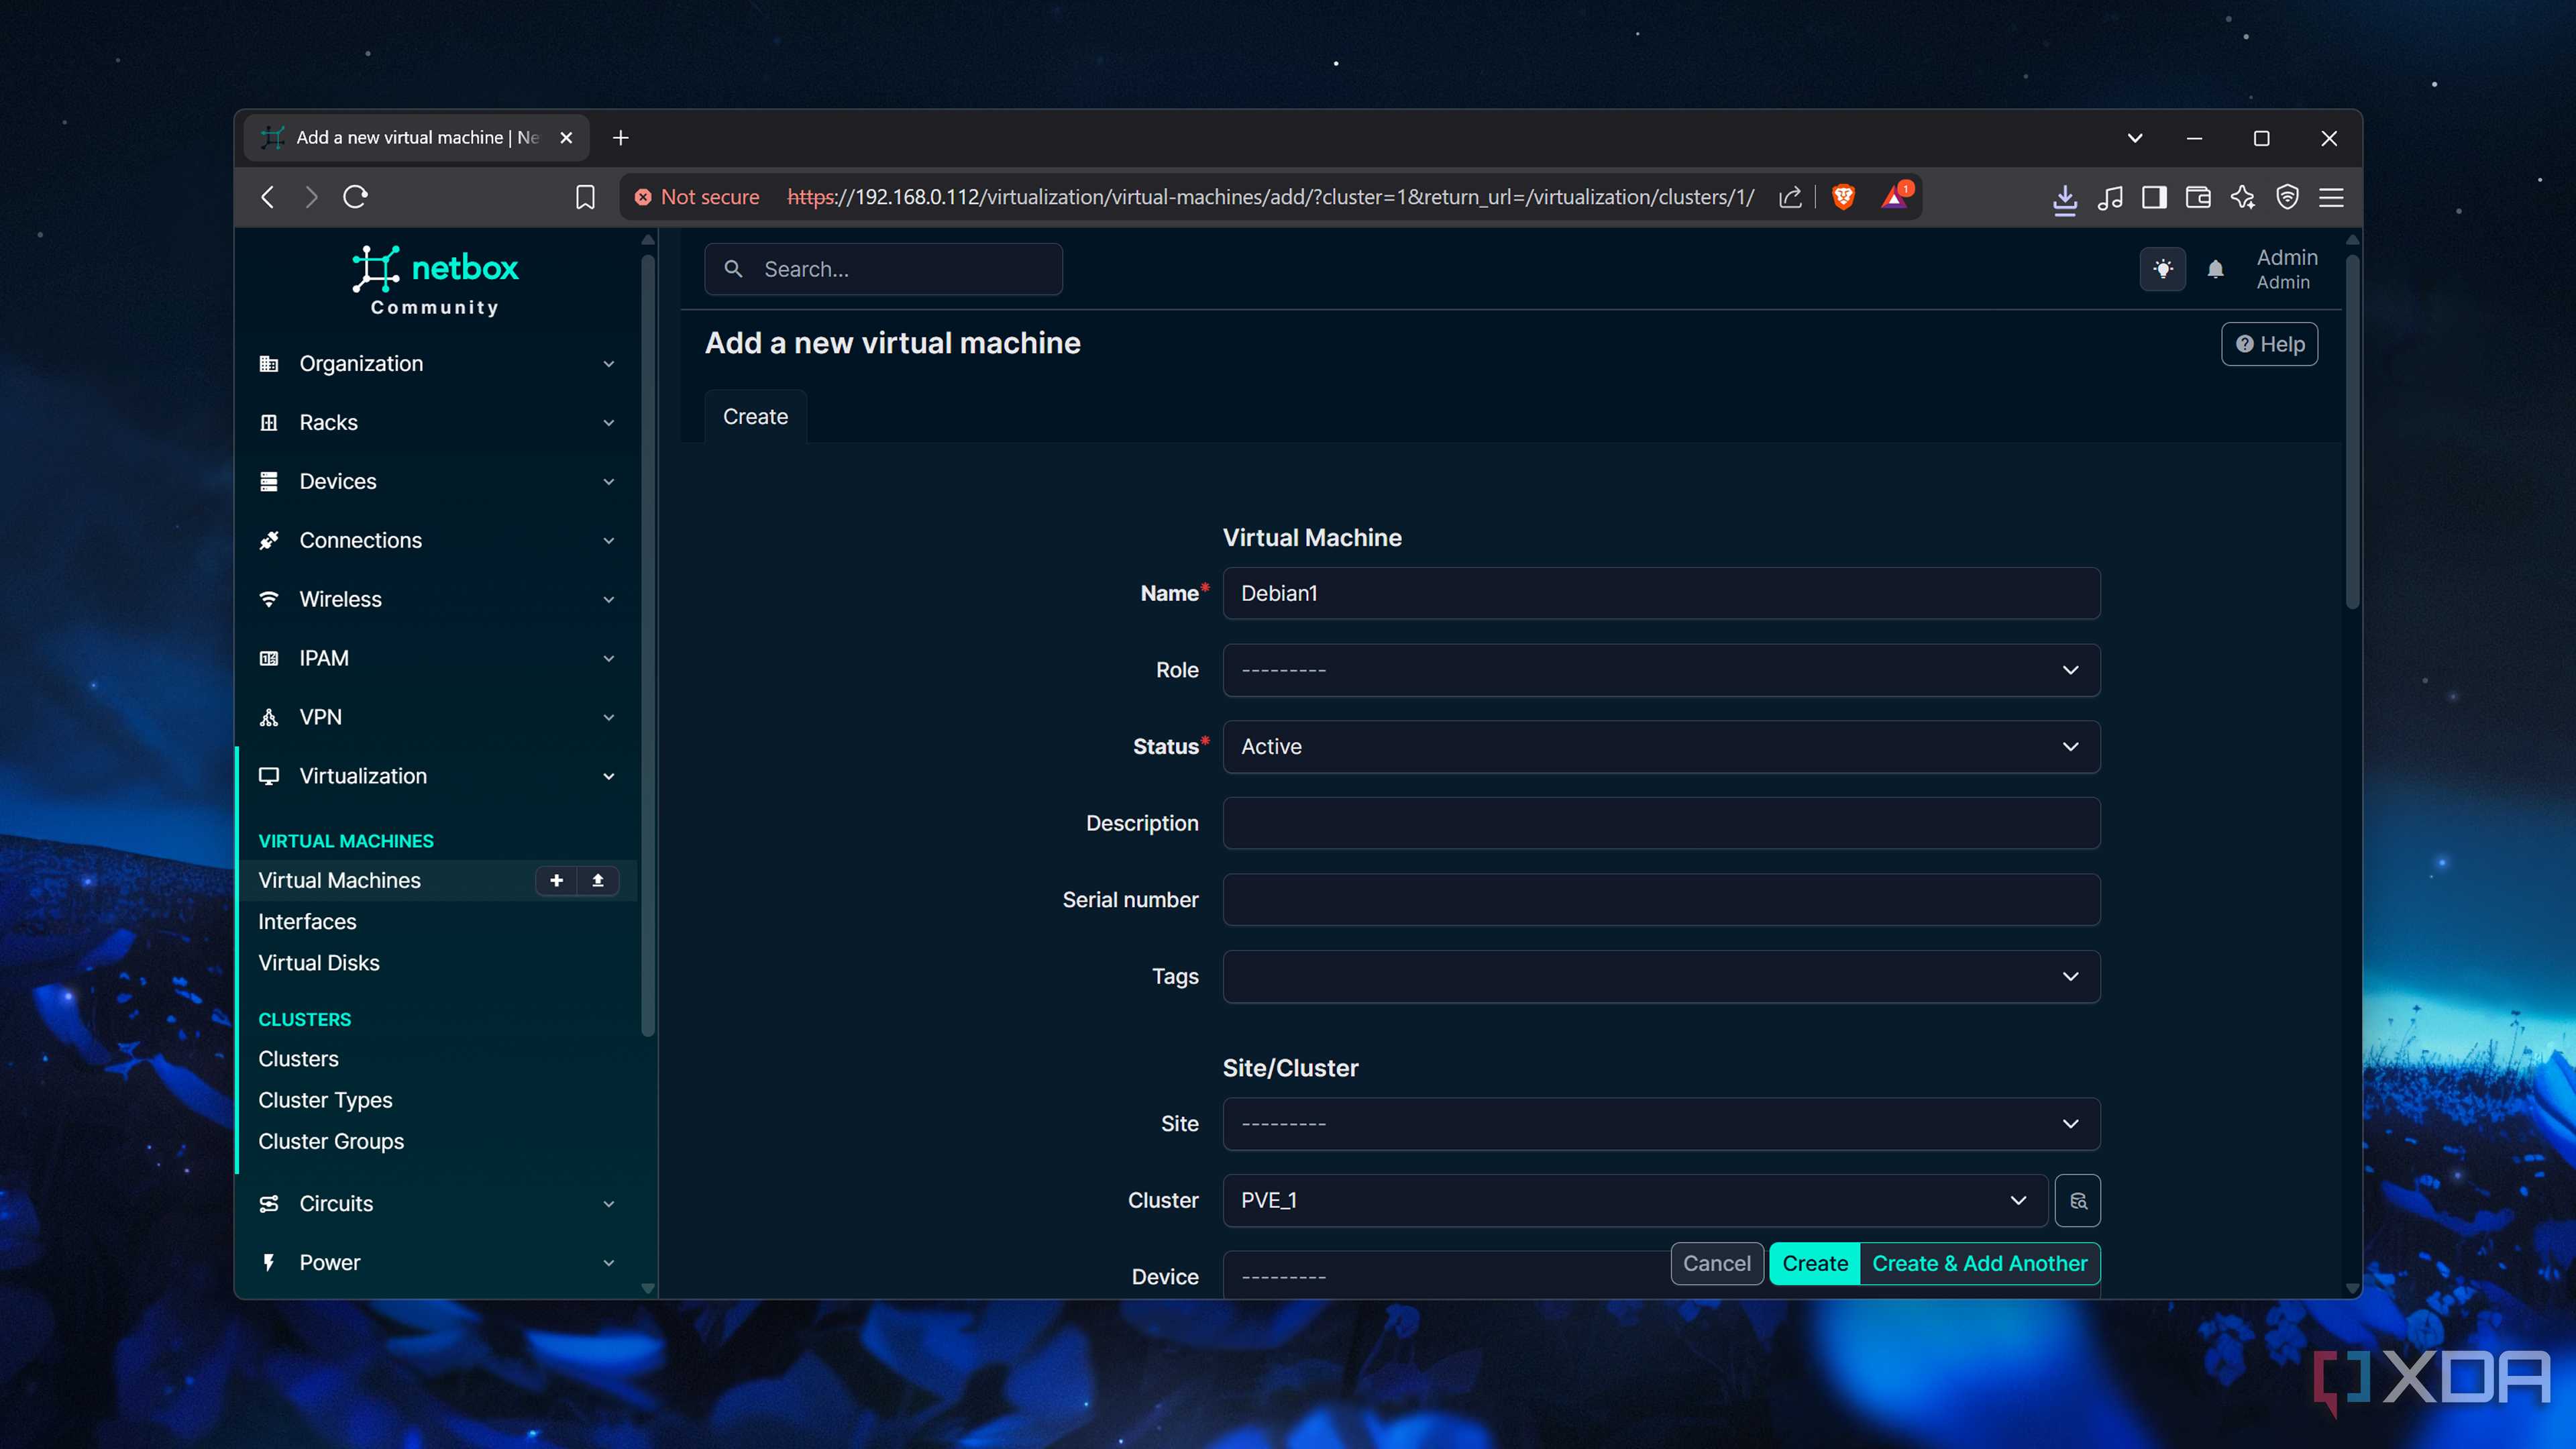This screenshot has width=2576, height=1449.
Task: Click the hamburger menu in the browser toolbar
Action: 2331,197
